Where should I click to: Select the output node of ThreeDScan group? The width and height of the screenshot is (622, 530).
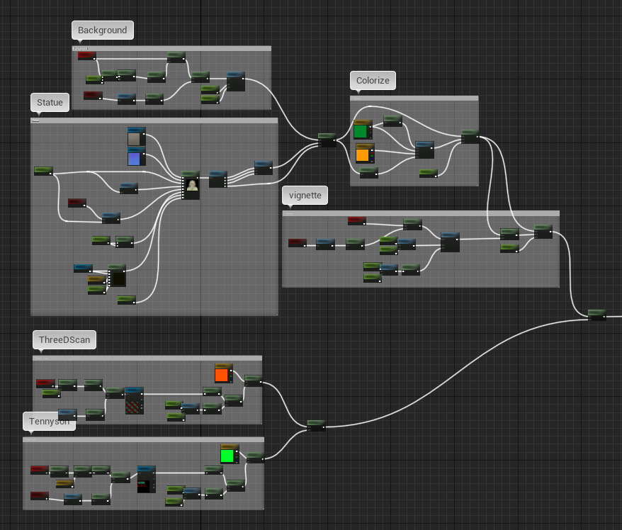click(253, 380)
